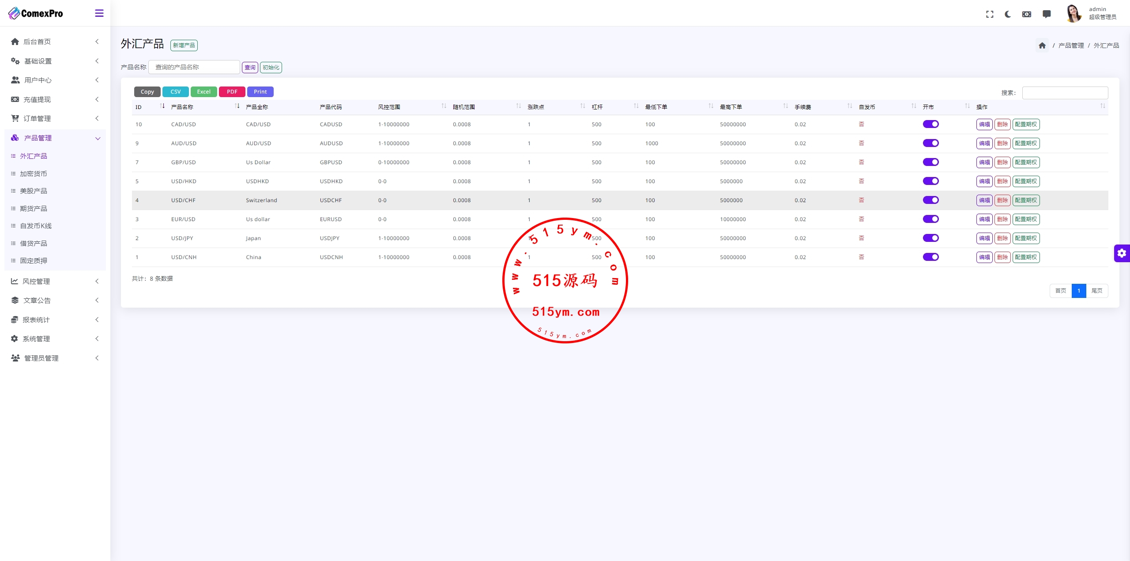
Task: Disable market switch for USD/CHF row
Action: click(930, 200)
